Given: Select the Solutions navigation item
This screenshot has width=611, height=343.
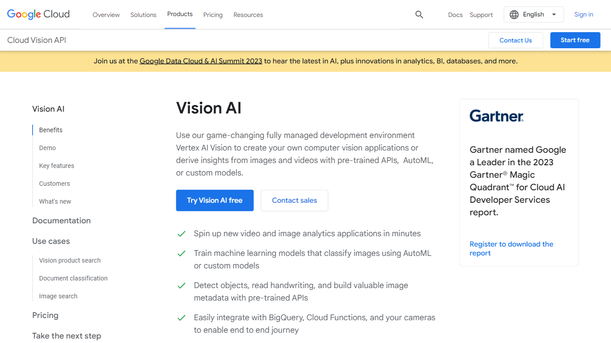Looking at the screenshot, I should pos(143,15).
